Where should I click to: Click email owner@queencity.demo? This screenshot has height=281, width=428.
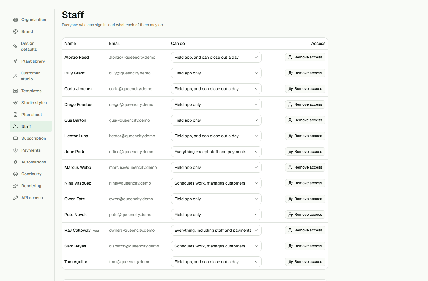132,230
